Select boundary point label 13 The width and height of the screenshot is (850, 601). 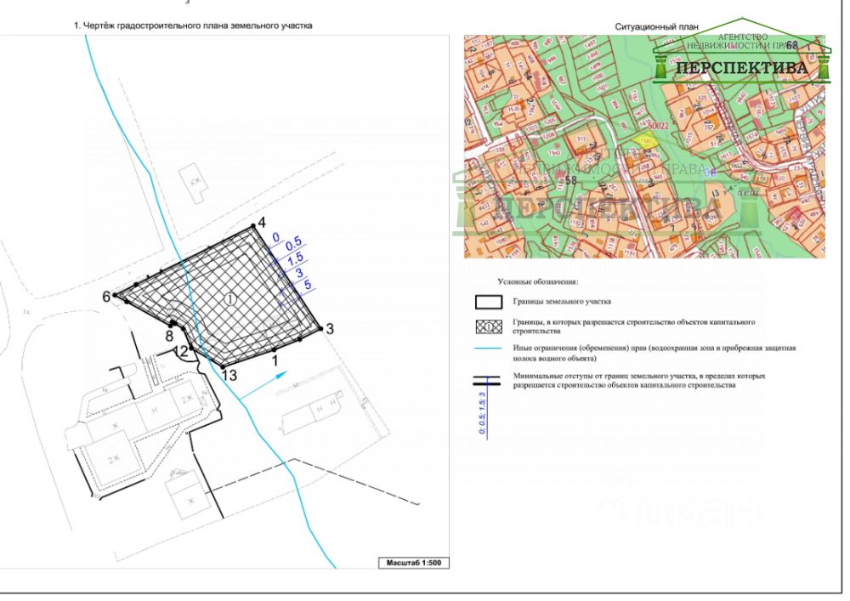click(229, 375)
